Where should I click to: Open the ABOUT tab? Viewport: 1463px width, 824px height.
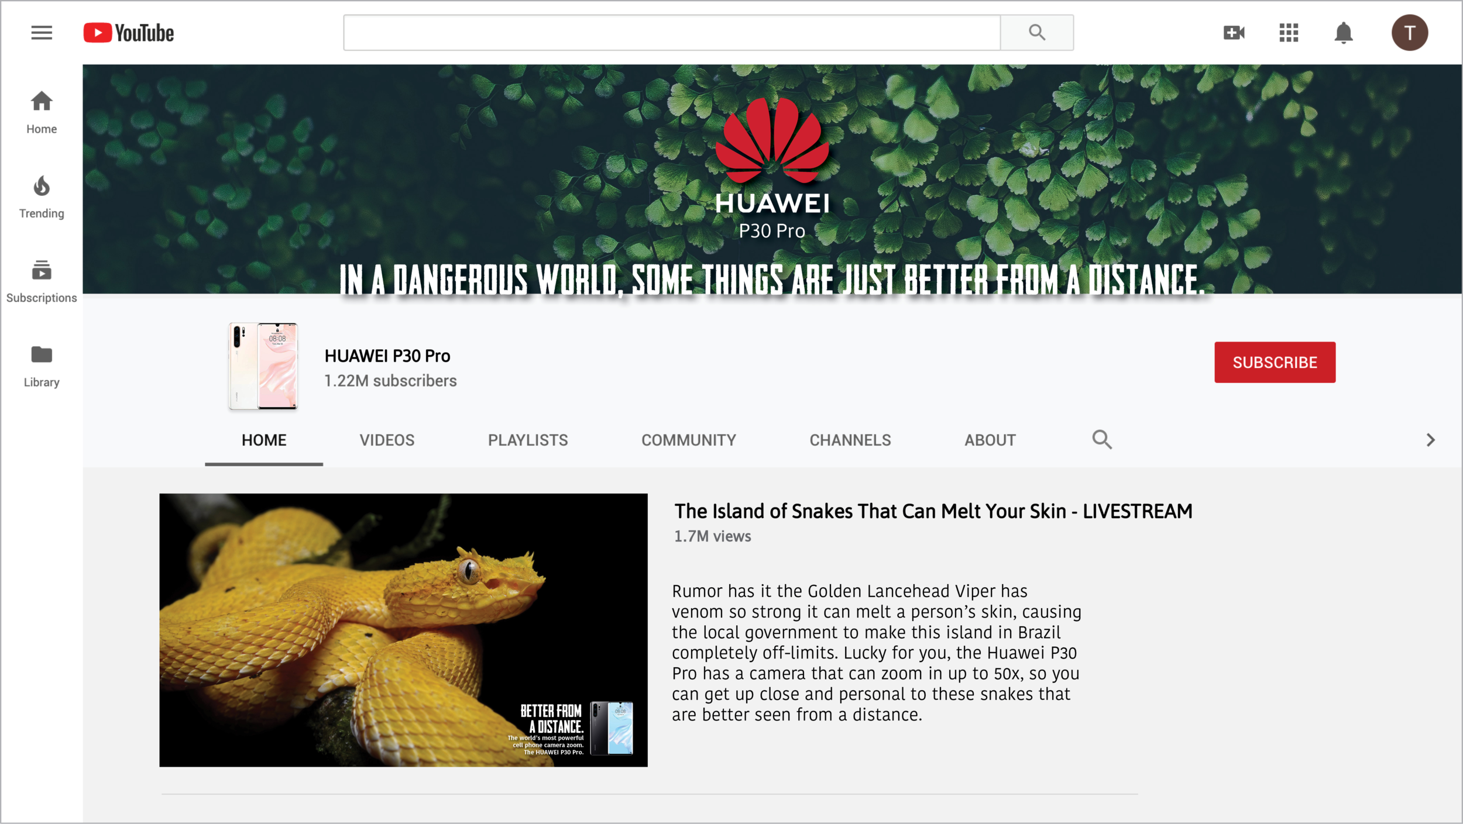[990, 440]
